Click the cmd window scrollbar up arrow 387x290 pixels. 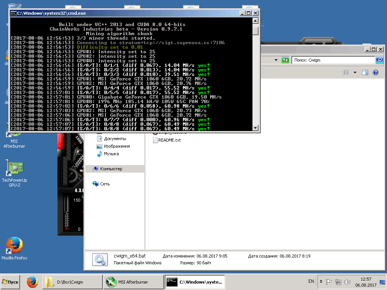255,21
